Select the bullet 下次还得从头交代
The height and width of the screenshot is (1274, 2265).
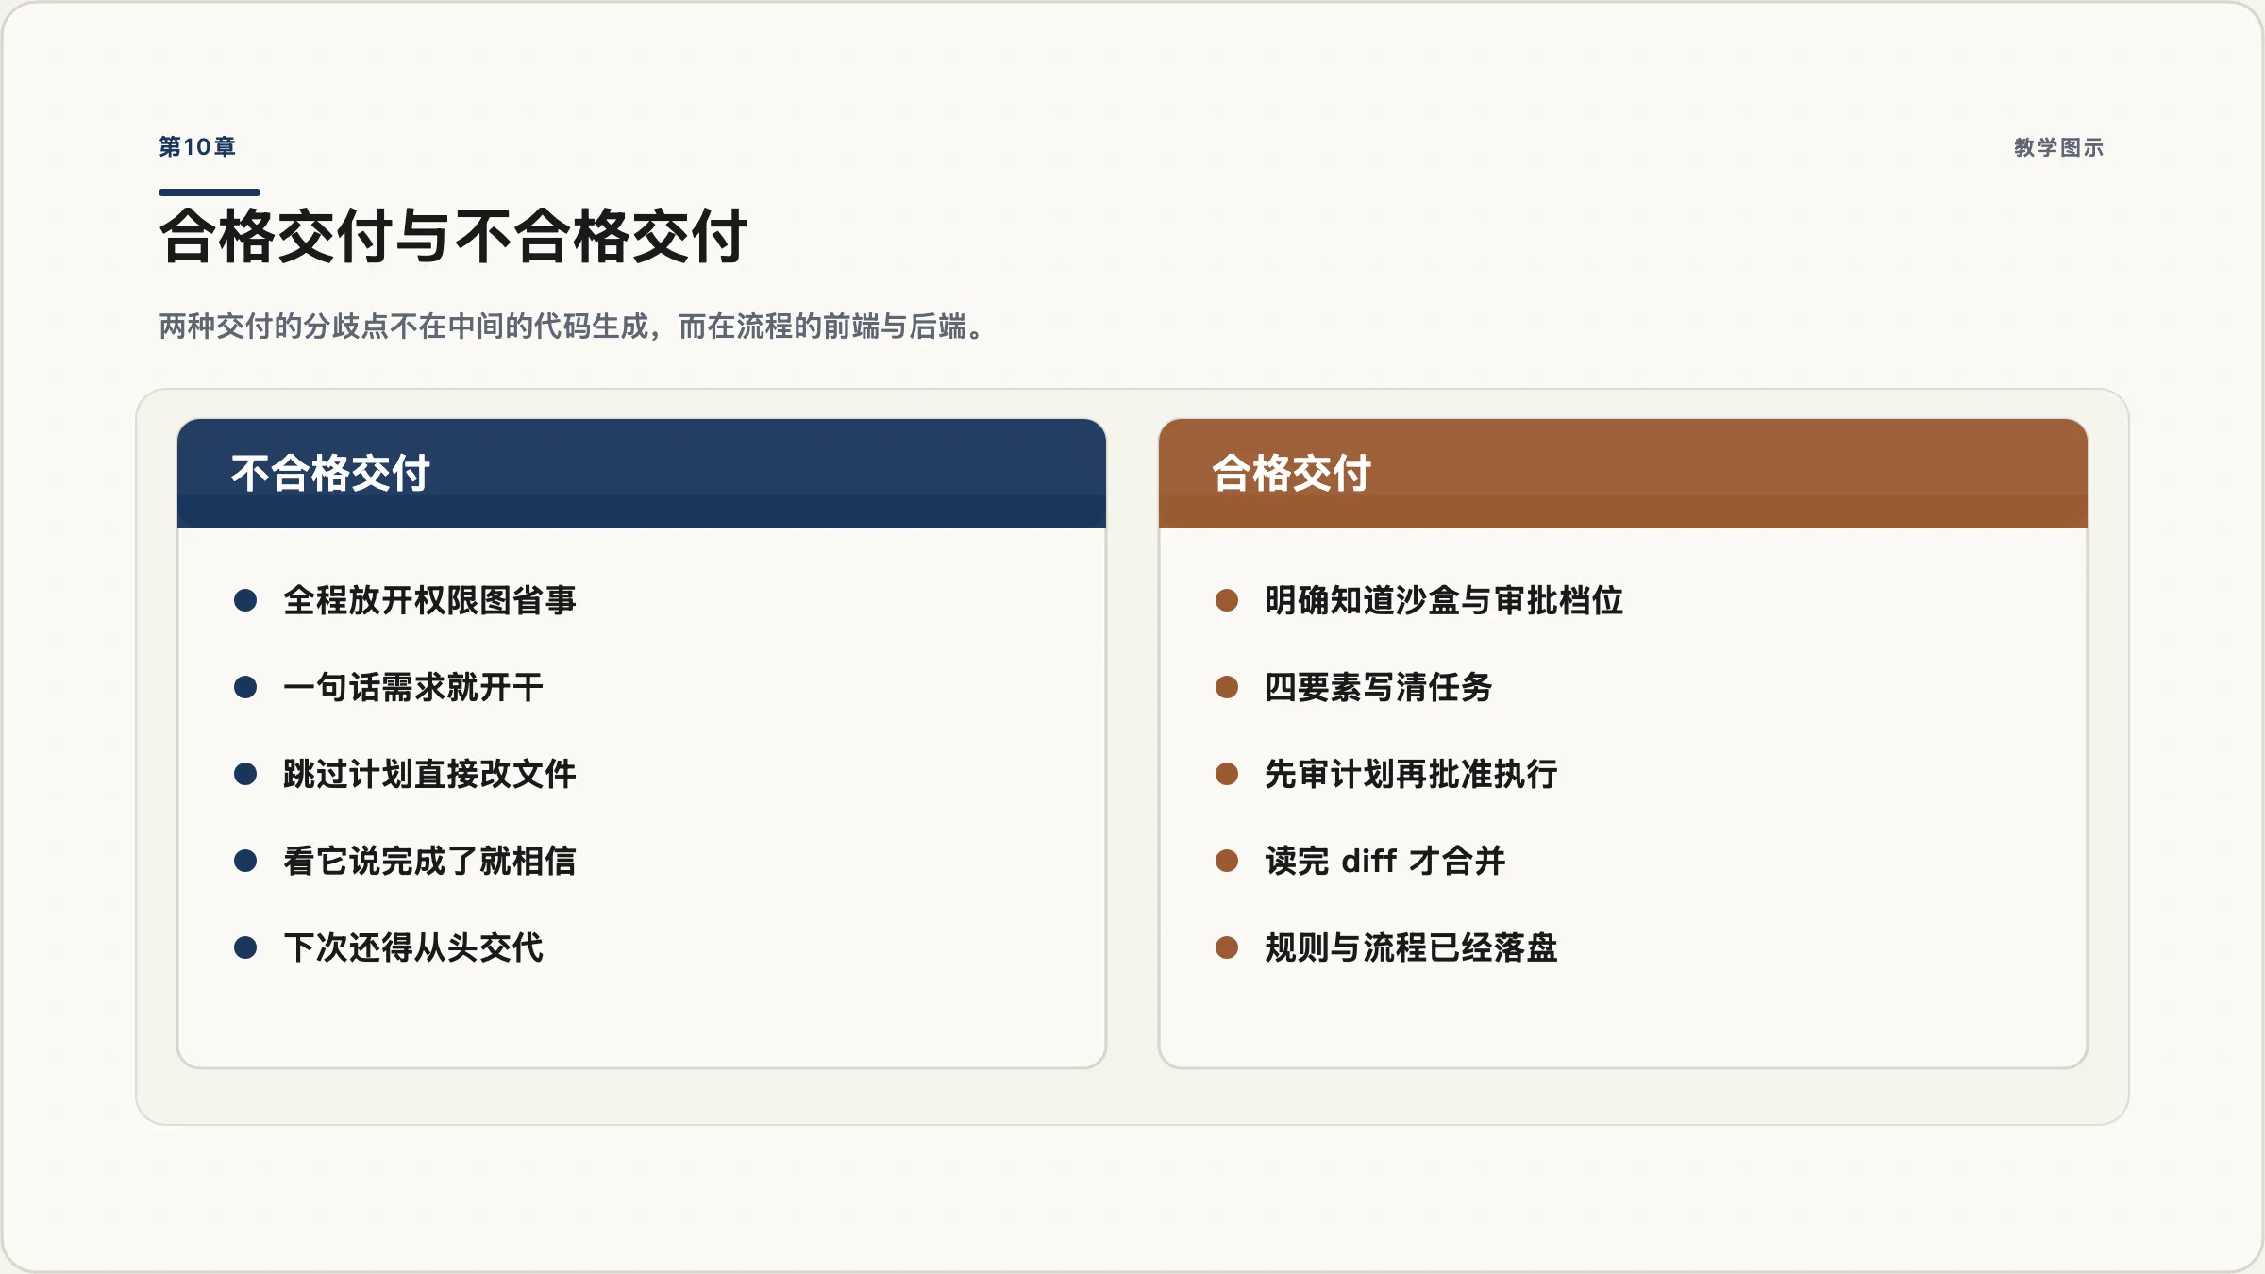click(413, 947)
